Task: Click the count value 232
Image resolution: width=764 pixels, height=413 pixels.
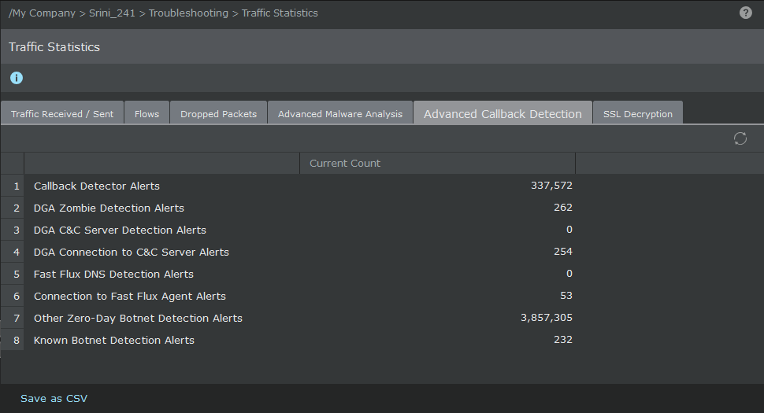Action: click(x=563, y=340)
